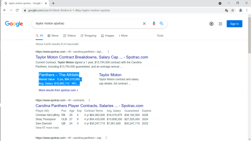Reload the page in browser toolbar
251x141 pixels.
tap(17, 10)
